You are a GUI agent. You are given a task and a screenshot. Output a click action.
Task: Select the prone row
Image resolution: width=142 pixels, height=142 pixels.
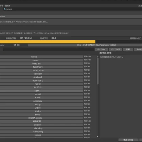(41, 135)
